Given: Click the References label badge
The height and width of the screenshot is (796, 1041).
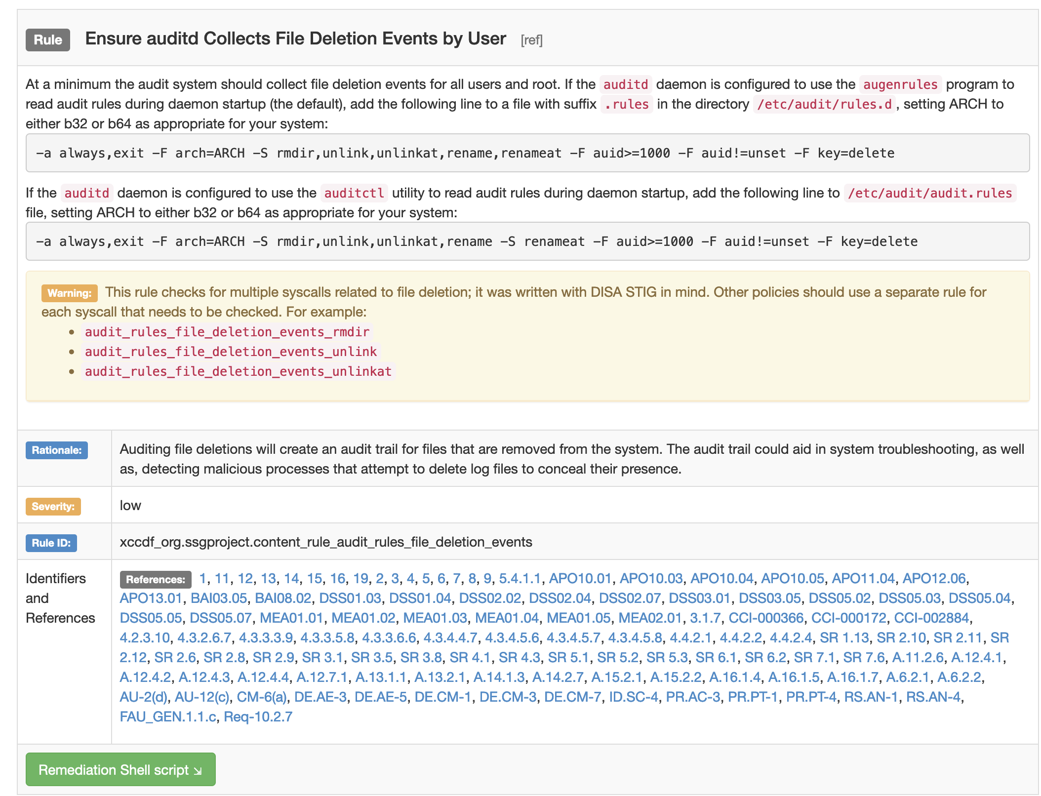Looking at the screenshot, I should point(156,579).
